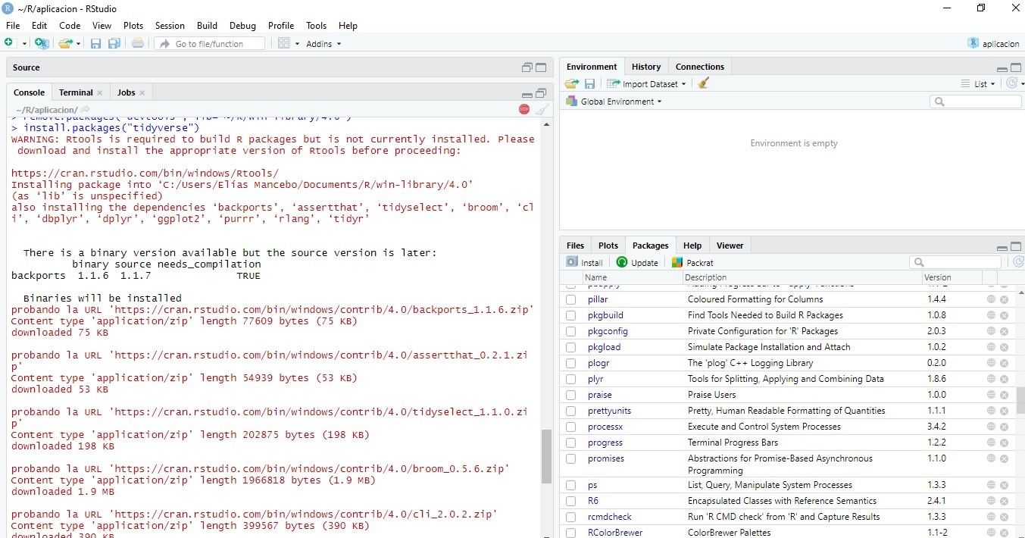Image resolution: width=1025 pixels, height=538 pixels.
Task: Open the Addins dropdown menu
Action: click(x=323, y=44)
